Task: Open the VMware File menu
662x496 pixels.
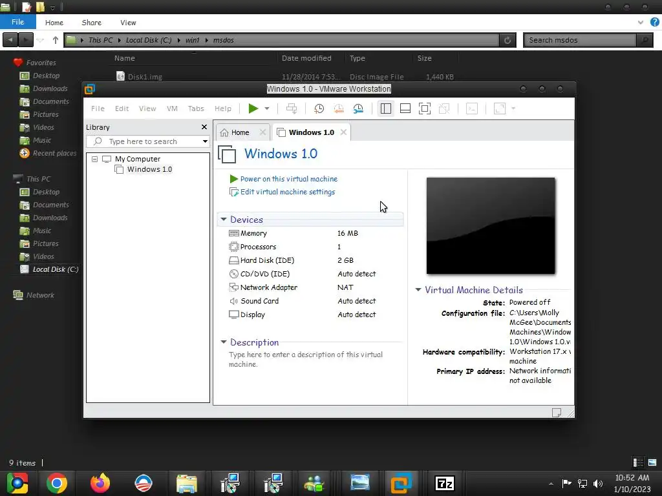Action: tap(98, 108)
